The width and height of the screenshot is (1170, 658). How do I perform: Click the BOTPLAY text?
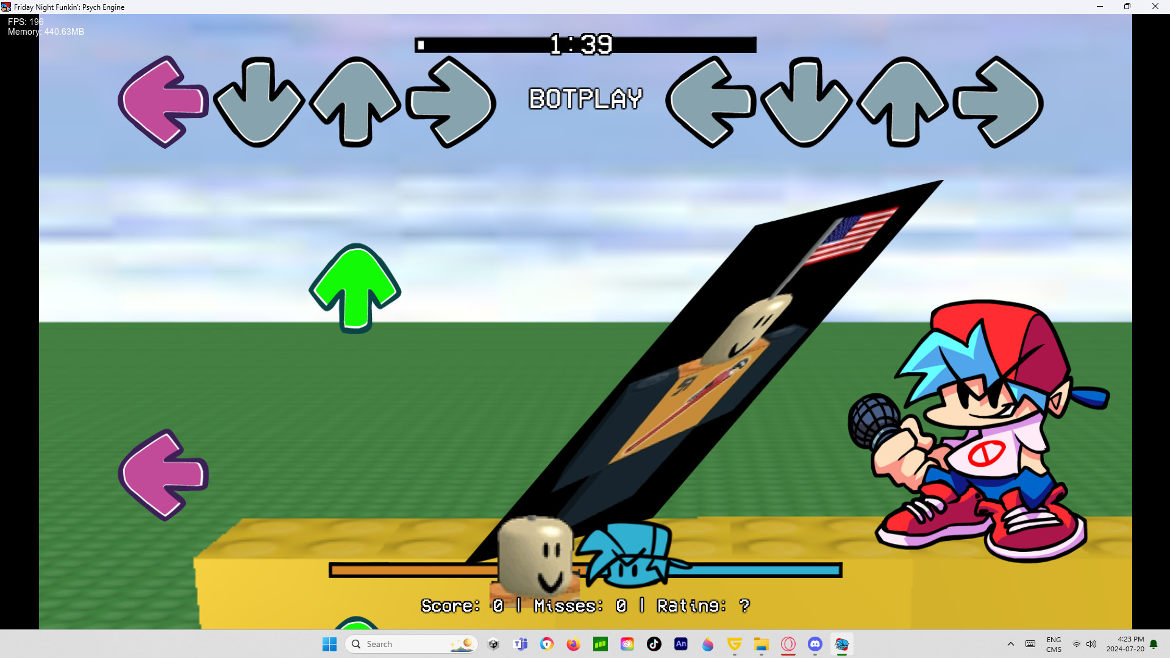coord(585,99)
